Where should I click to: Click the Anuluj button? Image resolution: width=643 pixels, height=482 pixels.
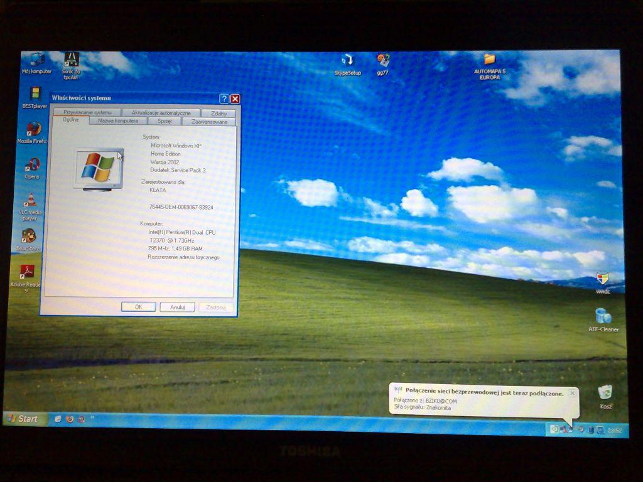click(177, 307)
